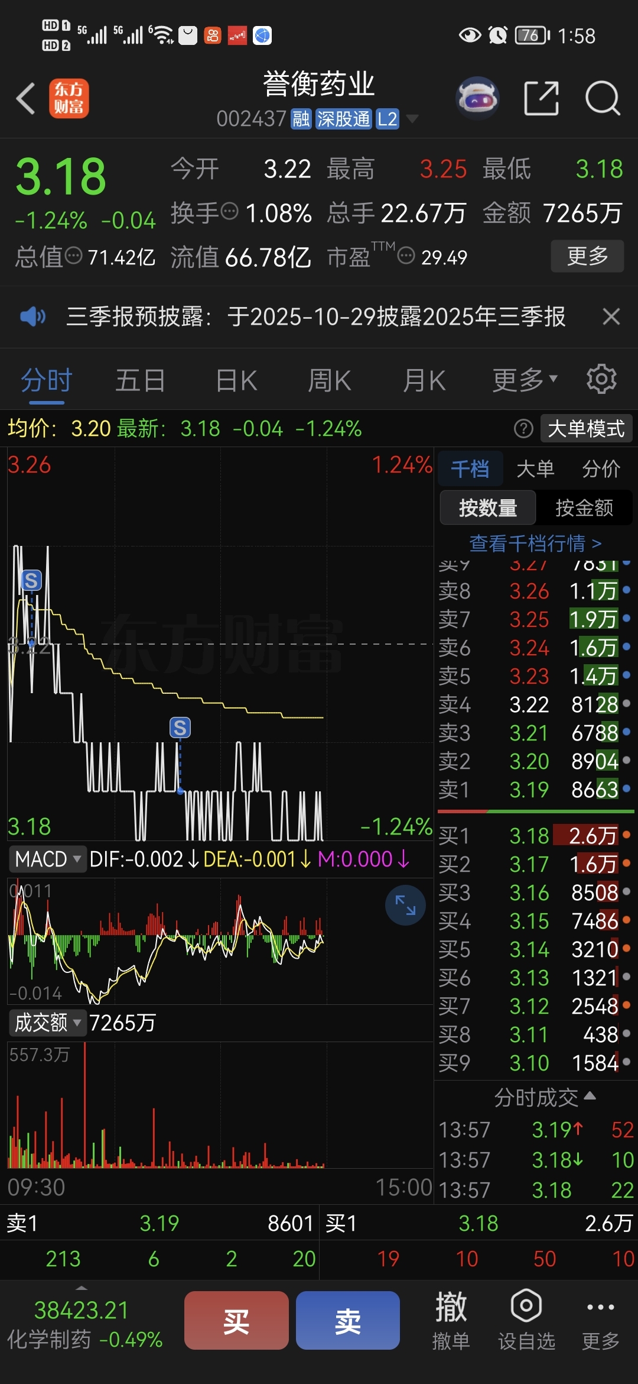Select 13:57 trade of 52 lots
The image size is (638, 1384).
click(x=536, y=1130)
